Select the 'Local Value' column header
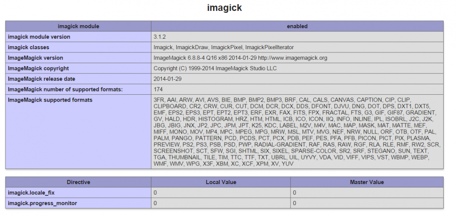The height and width of the screenshot is (216, 456). 221,182
